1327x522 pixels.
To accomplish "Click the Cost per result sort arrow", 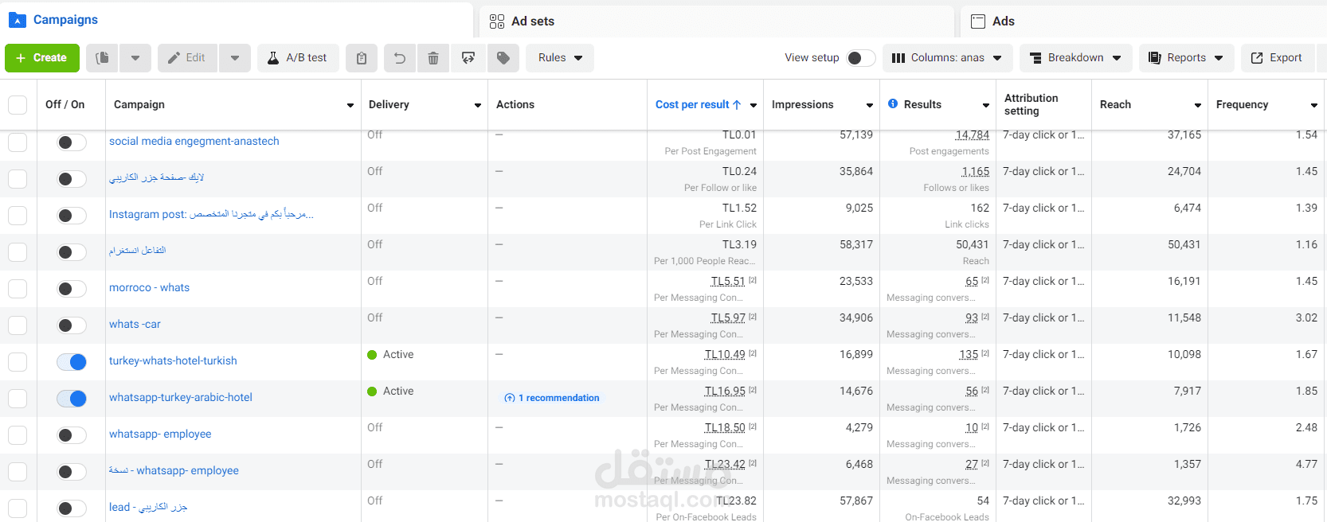I will 737,104.
